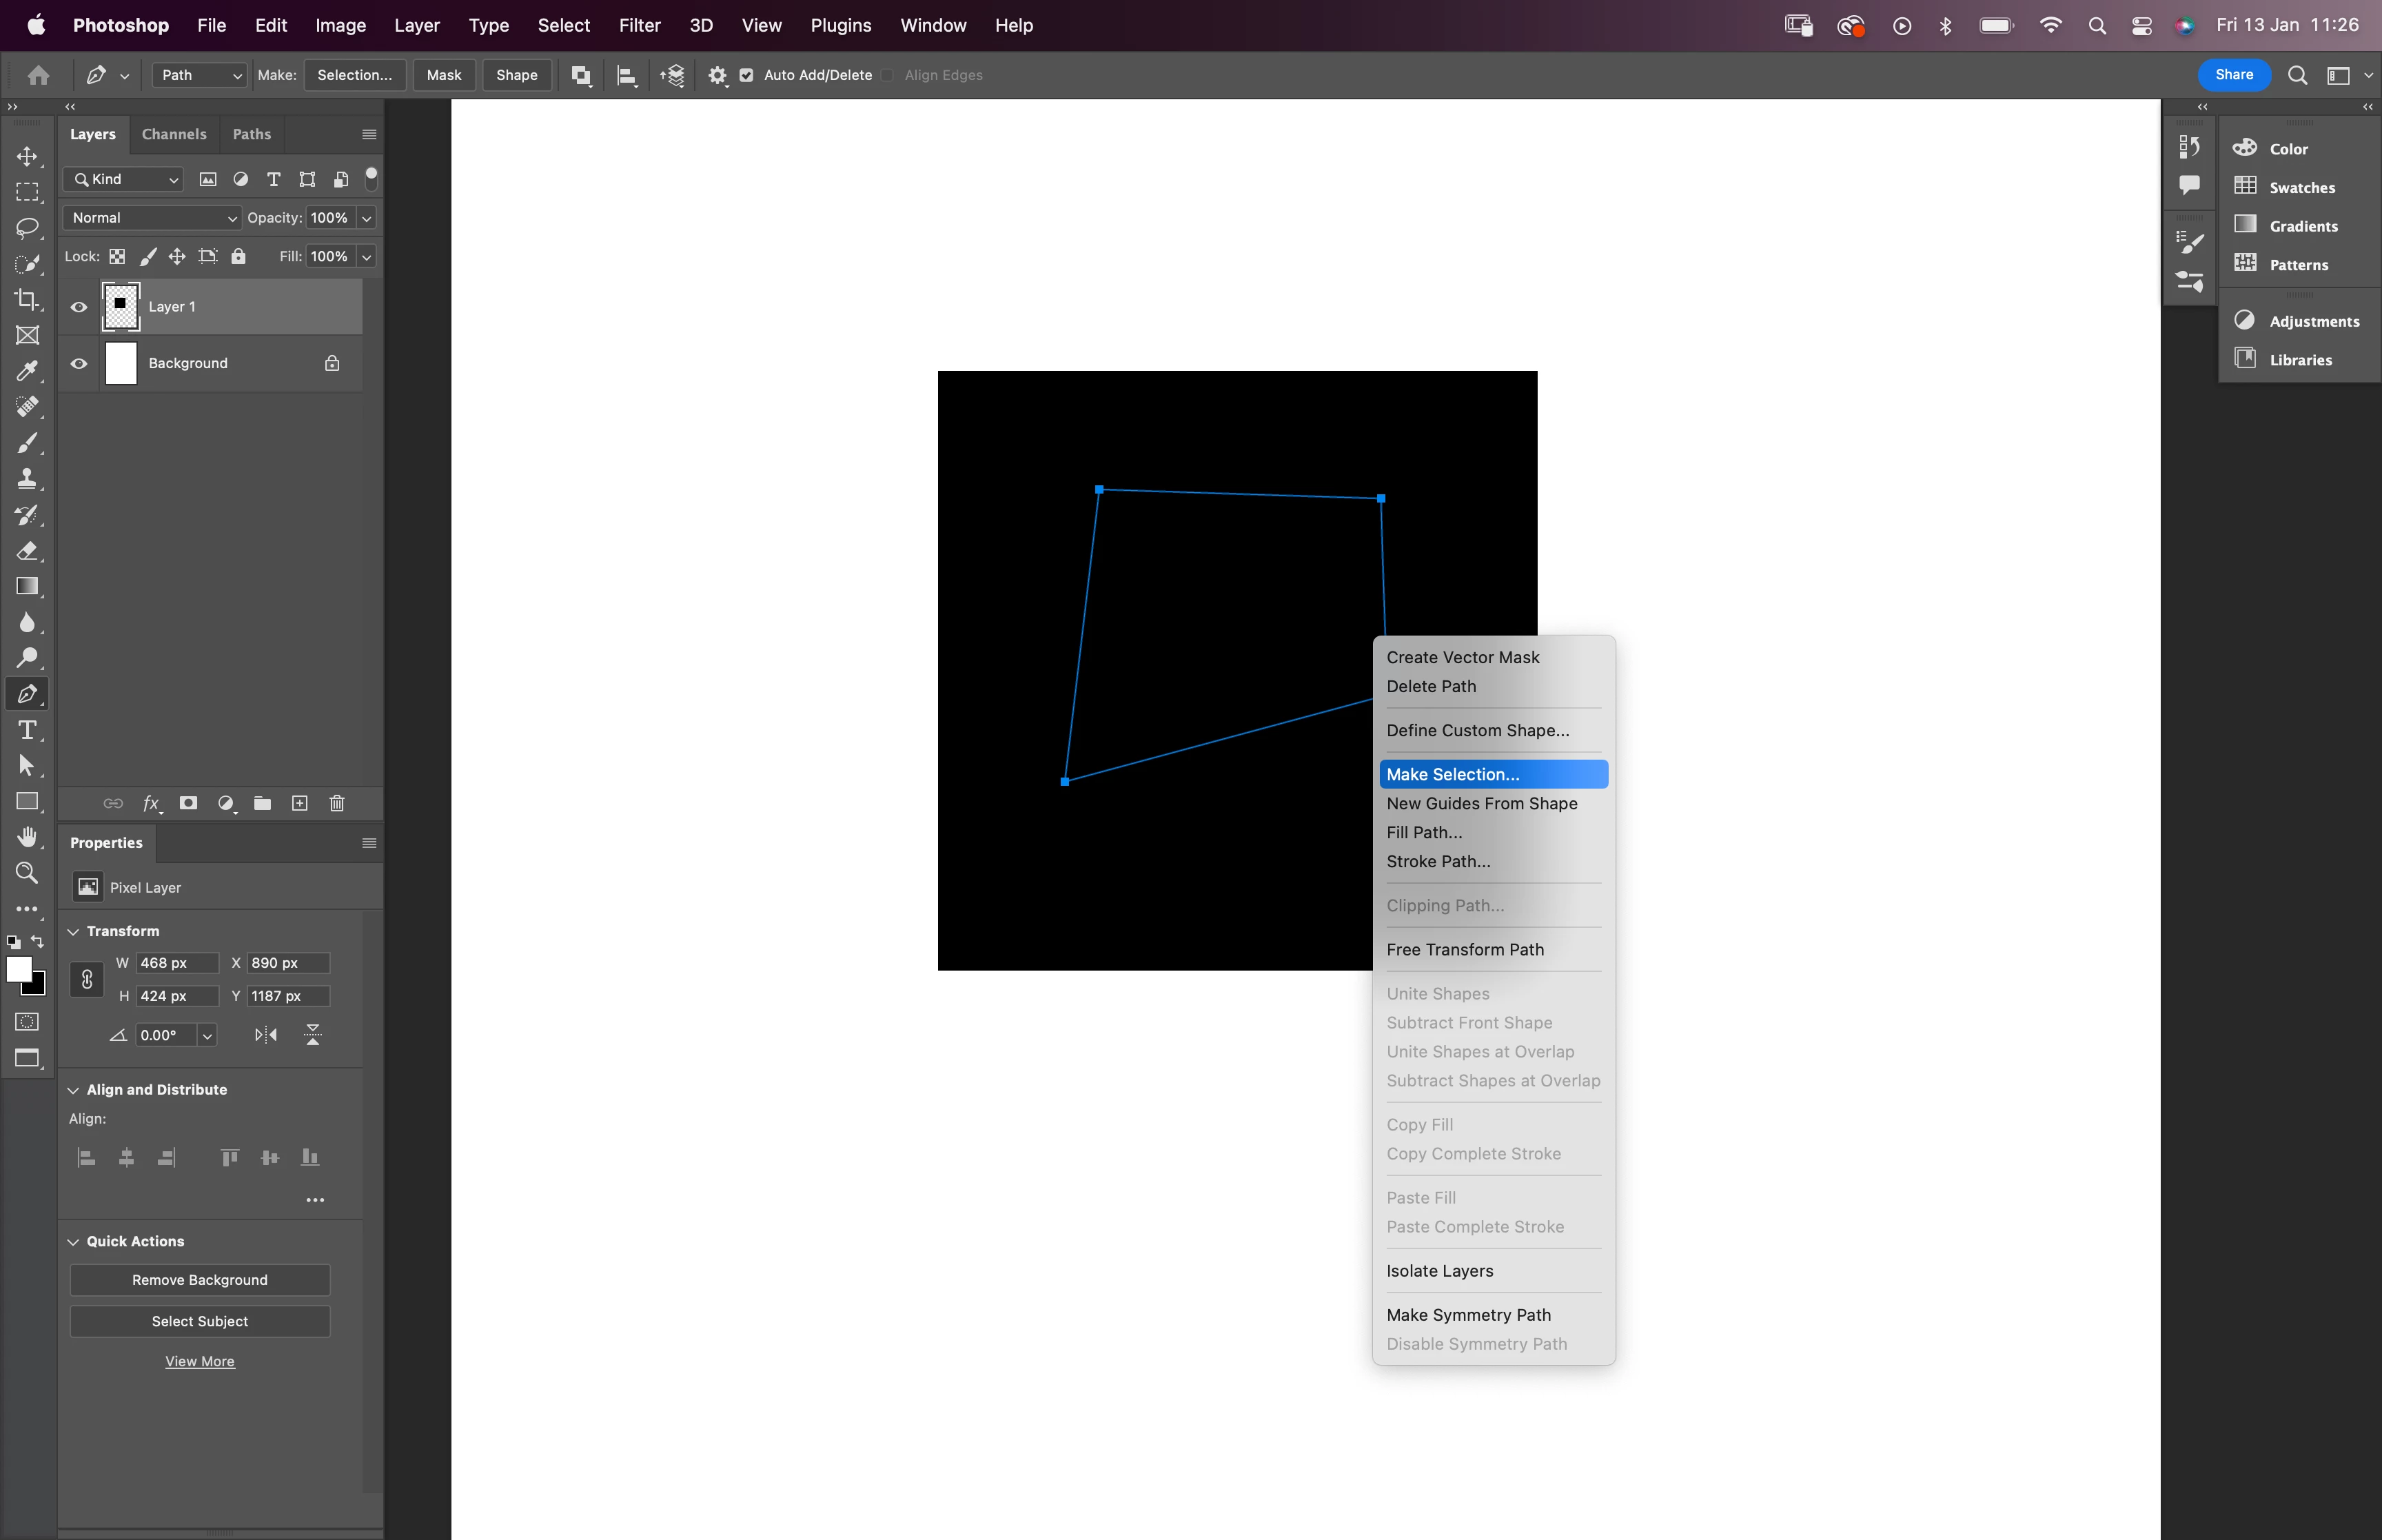This screenshot has height=1540, width=2382.
Task: Click the width W input field
Action: (x=177, y=963)
